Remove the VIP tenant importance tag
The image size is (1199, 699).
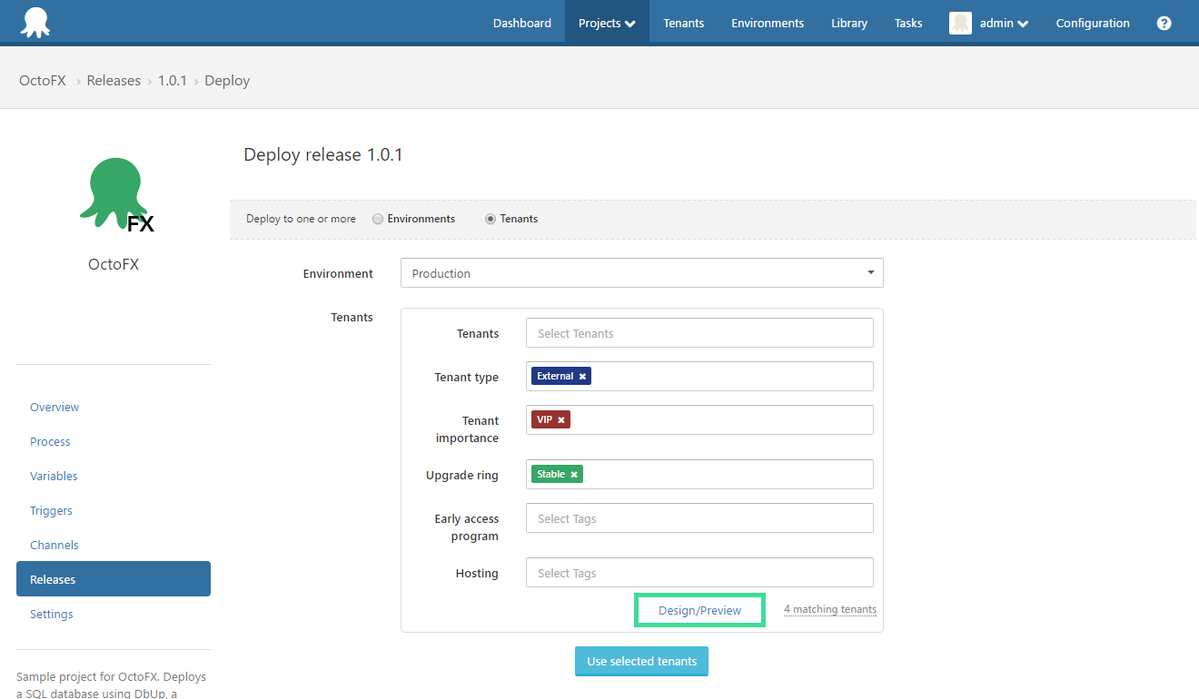point(560,418)
